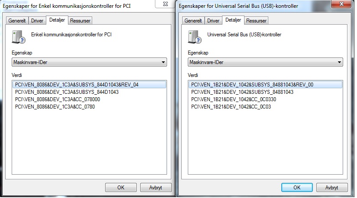Viewport: 357px width, 198px height.
Task: Switch to Generelt tab in the PCI dialog
Action: point(17,21)
